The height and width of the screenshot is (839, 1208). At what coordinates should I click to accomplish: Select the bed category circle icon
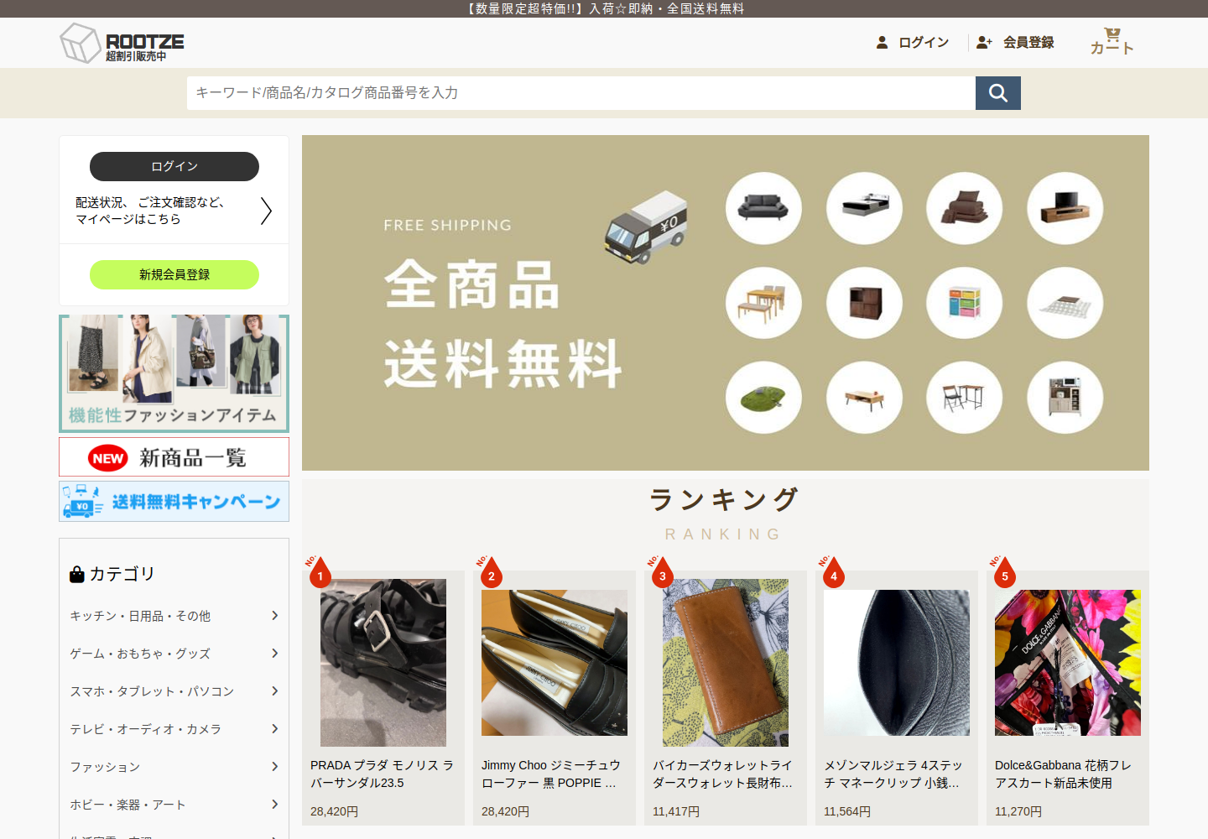pos(864,208)
